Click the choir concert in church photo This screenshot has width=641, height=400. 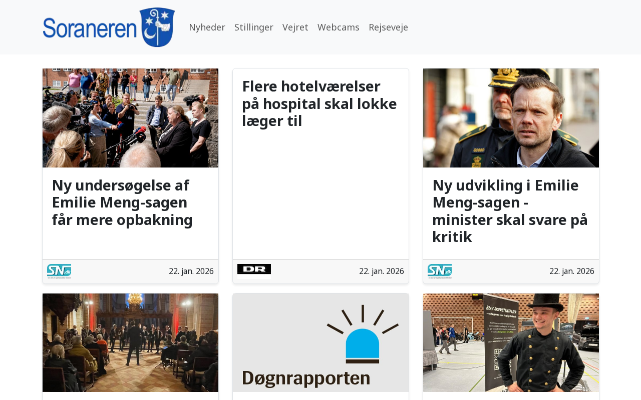click(130, 342)
